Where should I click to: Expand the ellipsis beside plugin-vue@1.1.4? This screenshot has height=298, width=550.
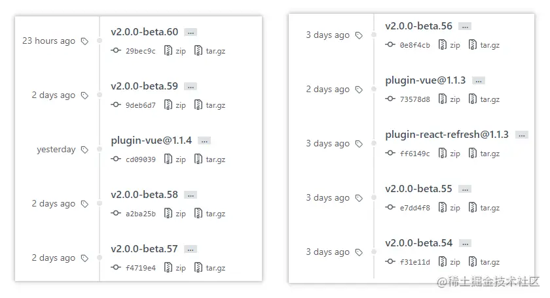pyautogui.click(x=204, y=141)
